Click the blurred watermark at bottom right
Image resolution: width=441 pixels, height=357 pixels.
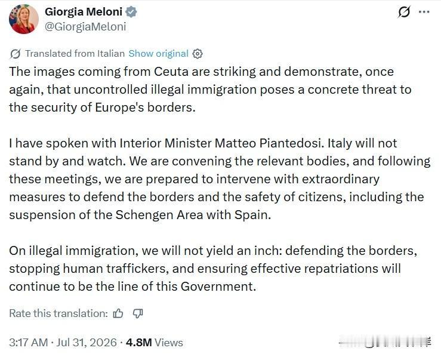[x=385, y=342]
